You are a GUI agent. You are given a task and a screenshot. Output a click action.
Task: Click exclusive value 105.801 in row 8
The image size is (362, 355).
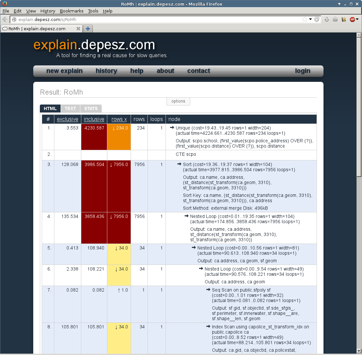point(70,327)
